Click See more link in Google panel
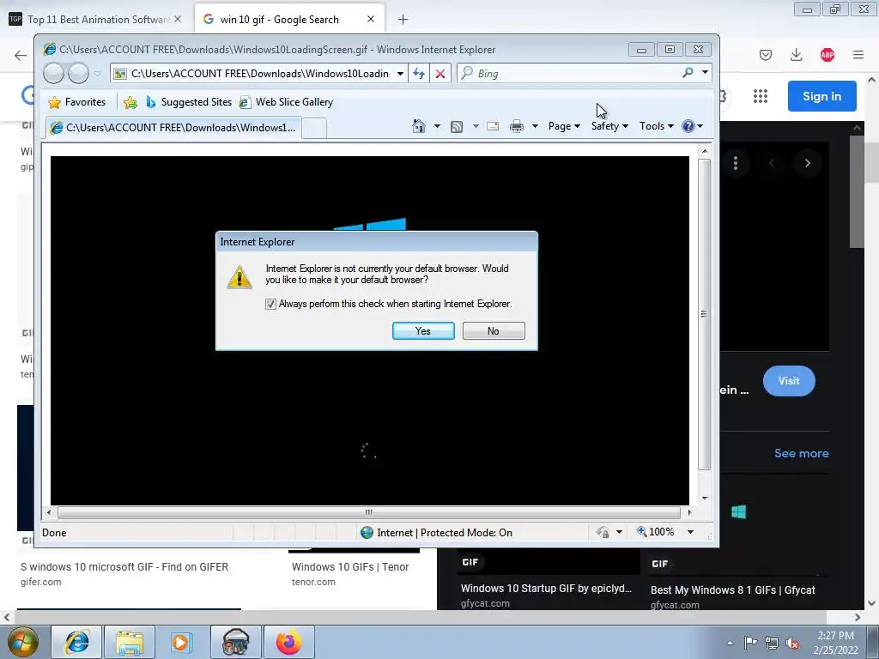The image size is (879, 659). (801, 453)
